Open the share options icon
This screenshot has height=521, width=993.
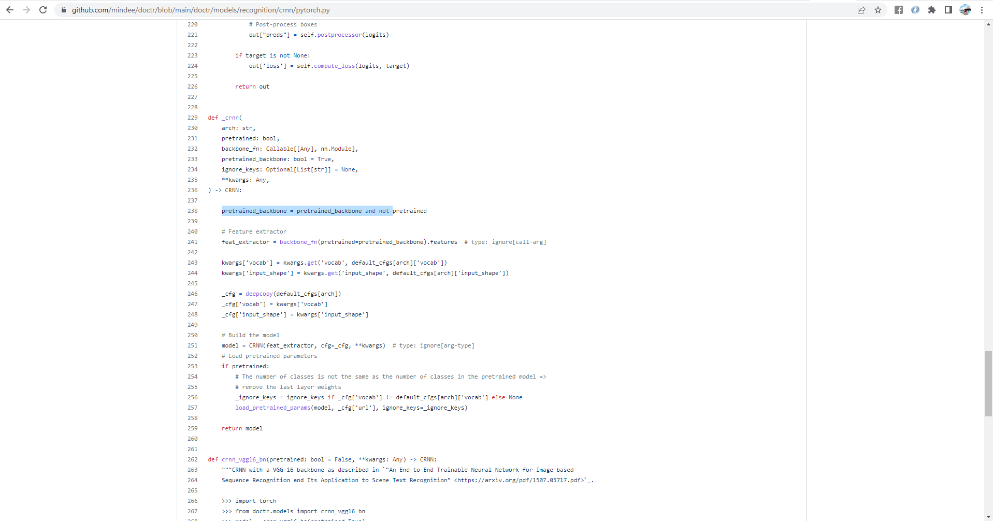click(861, 9)
